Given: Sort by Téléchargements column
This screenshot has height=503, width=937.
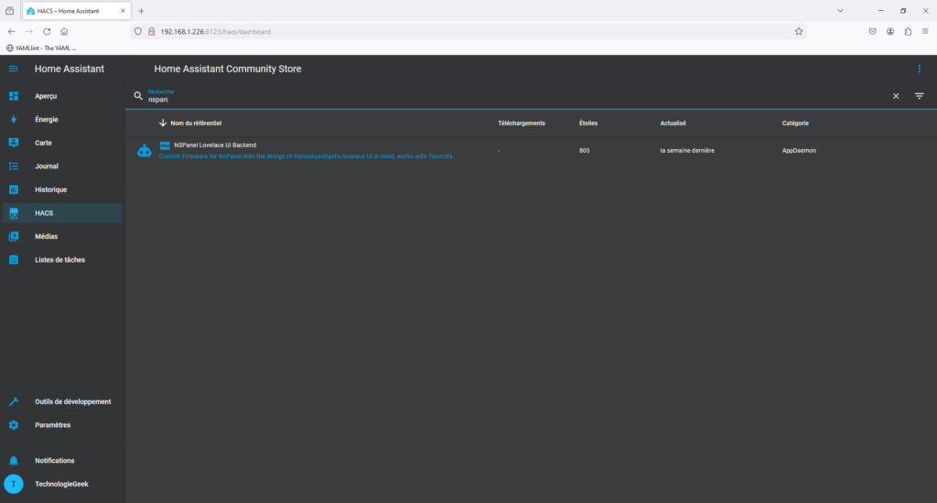Looking at the screenshot, I should (x=521, y=123).
